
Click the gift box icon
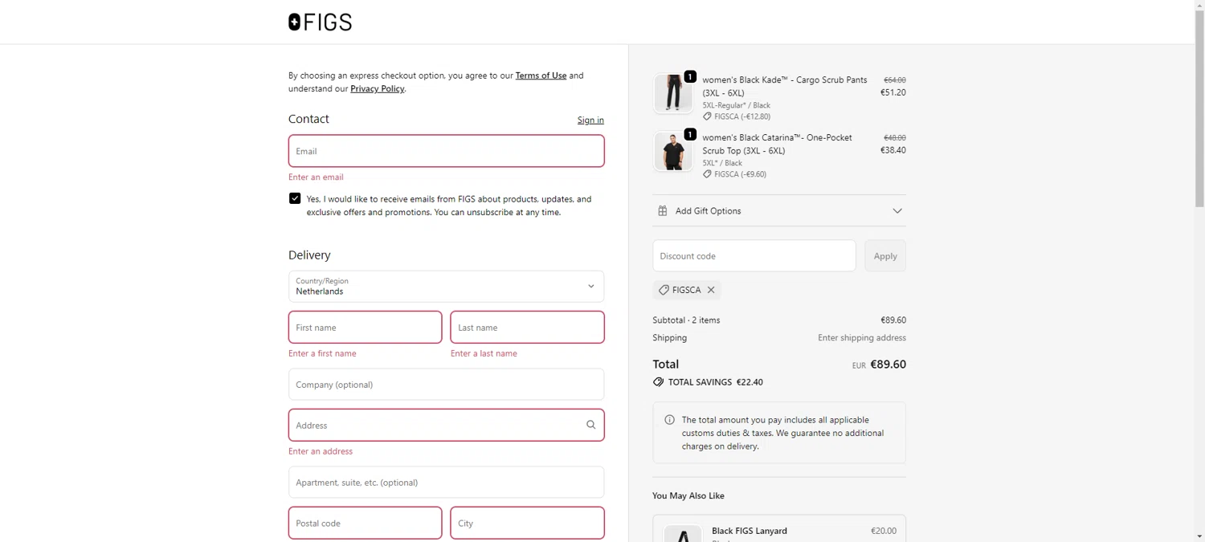tap(663, 211)
